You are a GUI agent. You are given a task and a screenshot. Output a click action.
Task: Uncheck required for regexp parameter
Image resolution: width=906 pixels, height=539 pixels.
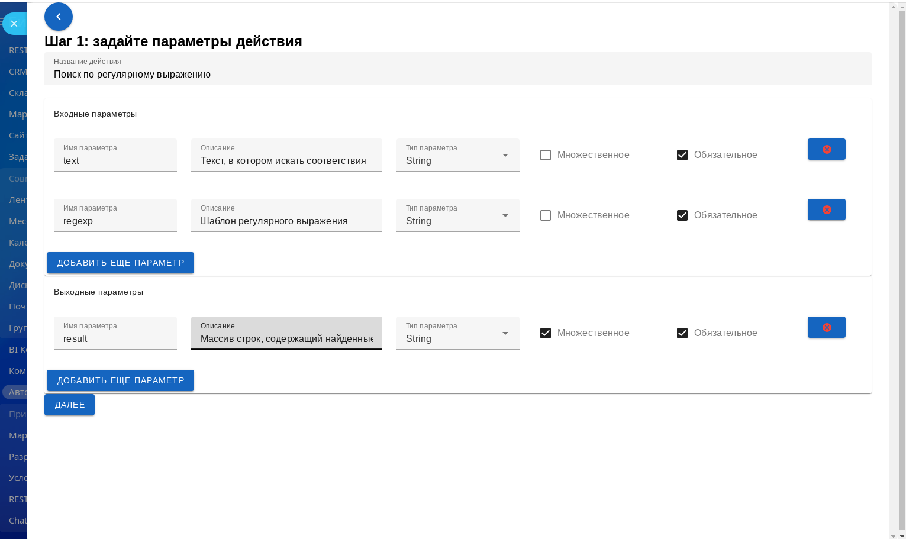[x=682, y=215]
